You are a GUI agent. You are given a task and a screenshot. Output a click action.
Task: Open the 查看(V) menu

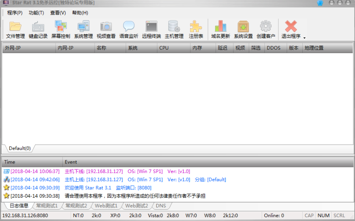[58, 13]
